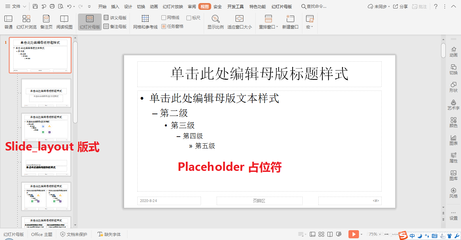Click the print icon in quick access toolbar

tap(52, 6)
